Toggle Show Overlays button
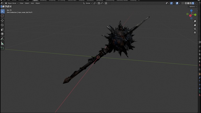Screen dimensions: 201x113 tap(177, 3)
